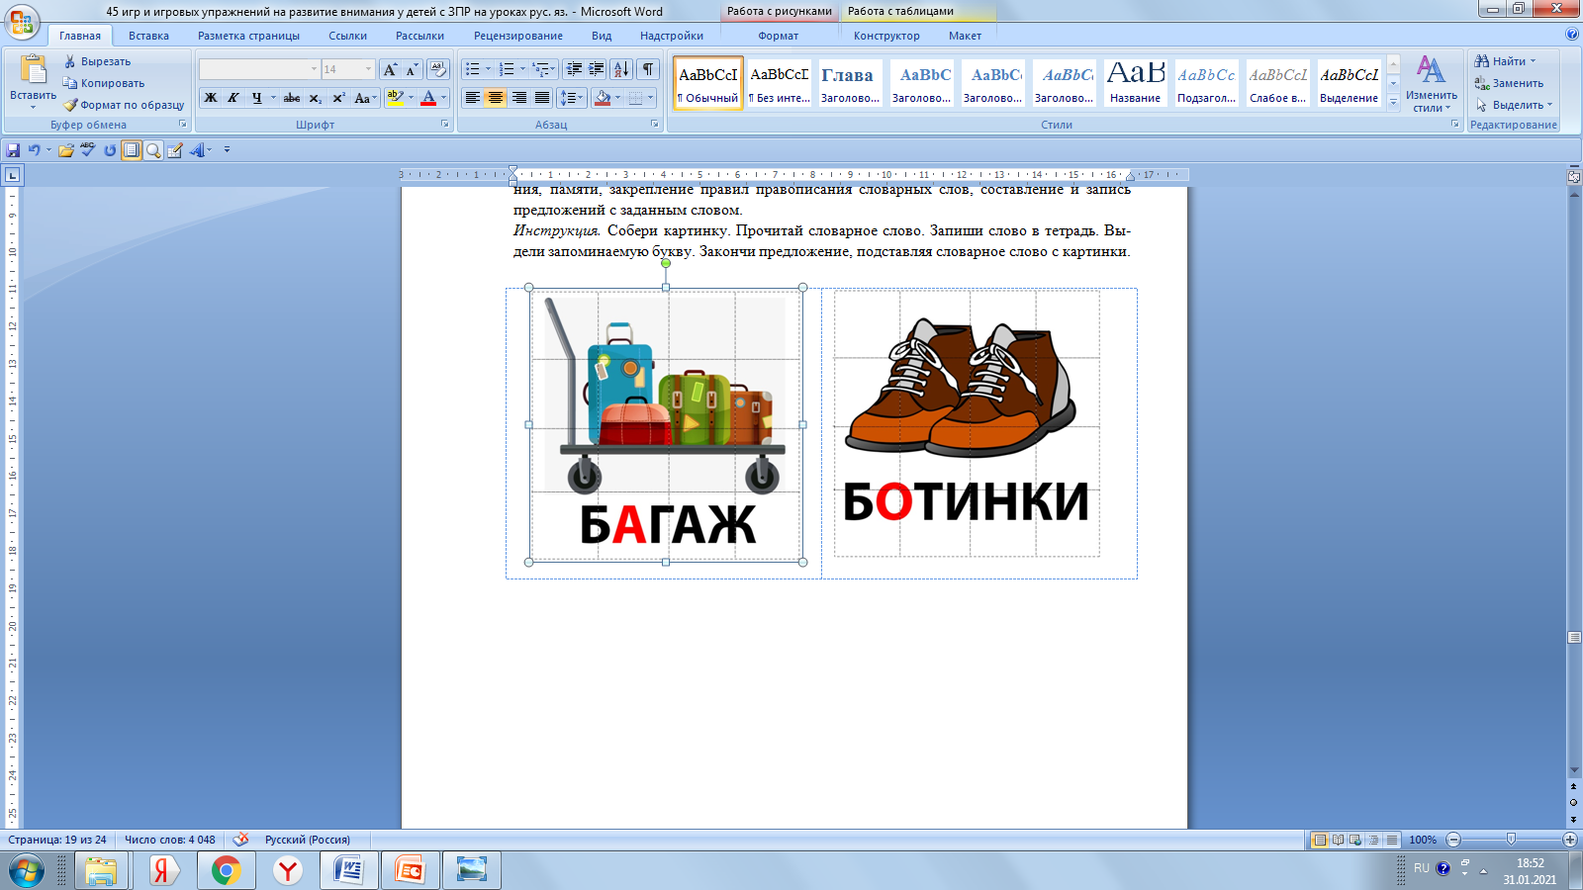Switch to Print Layout view in status bar
Screen dimensions: 1583x890
1319,840
